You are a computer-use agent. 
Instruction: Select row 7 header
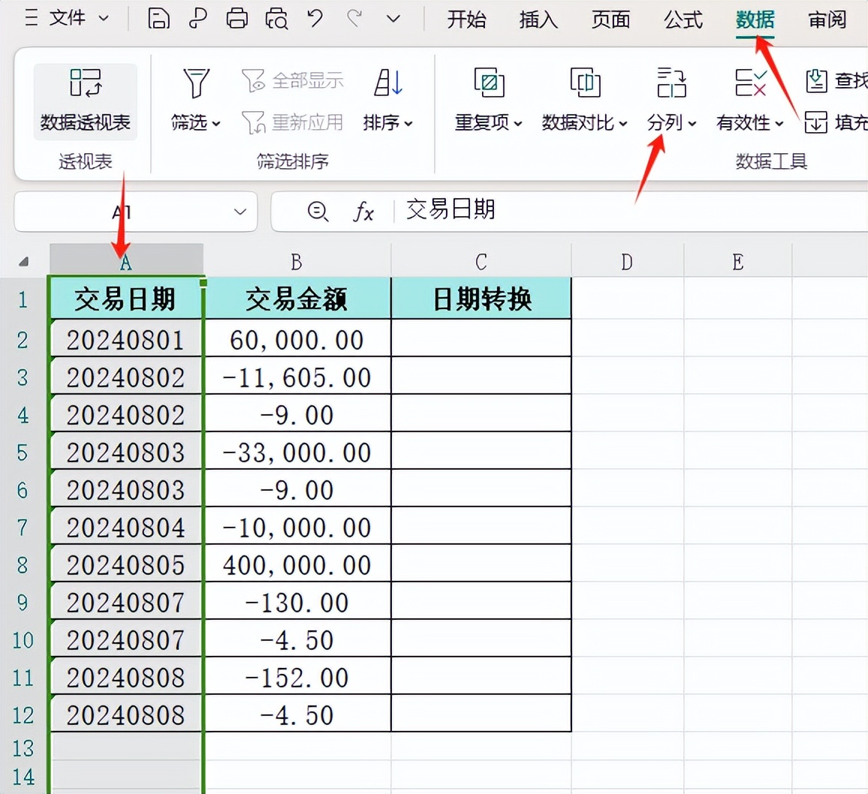click(x=23, y=527)
